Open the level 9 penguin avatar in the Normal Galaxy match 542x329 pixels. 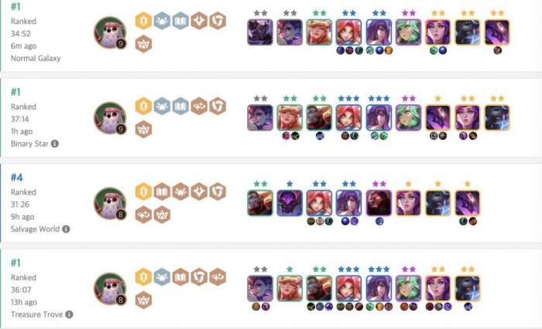pos(110,32)
